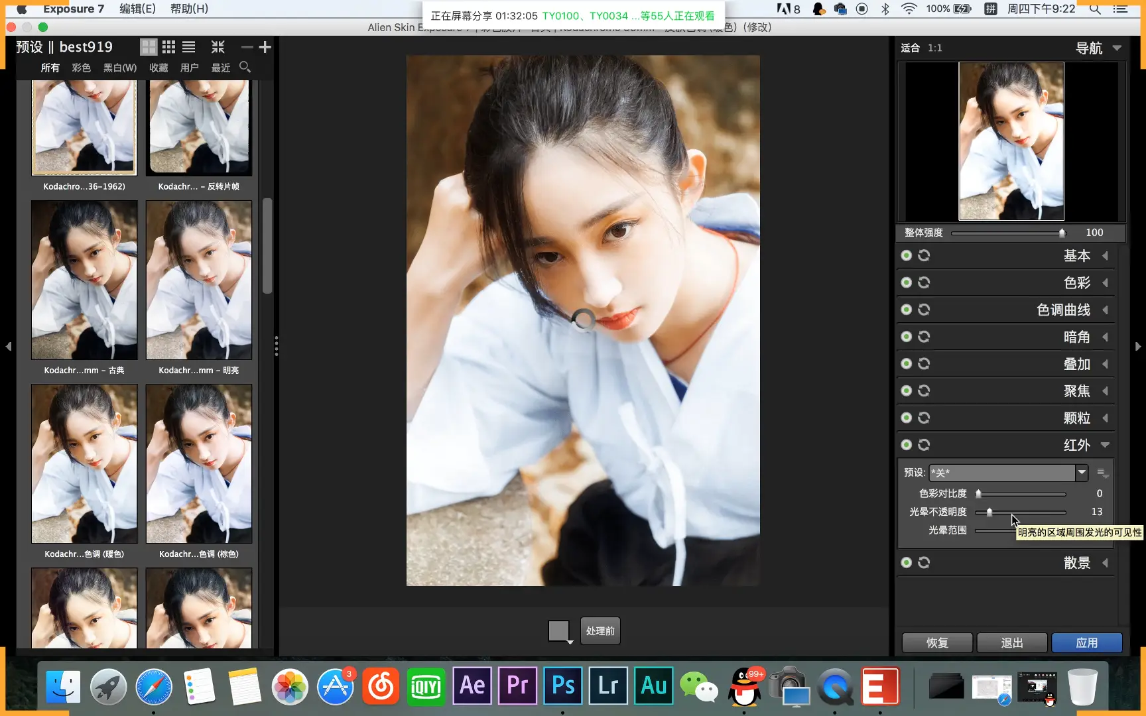
Task: Click the plus icon to add preset
Action: (265, 47)
